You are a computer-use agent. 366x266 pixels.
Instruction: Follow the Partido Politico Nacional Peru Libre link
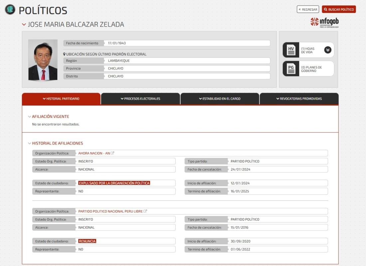coord(110,211)
